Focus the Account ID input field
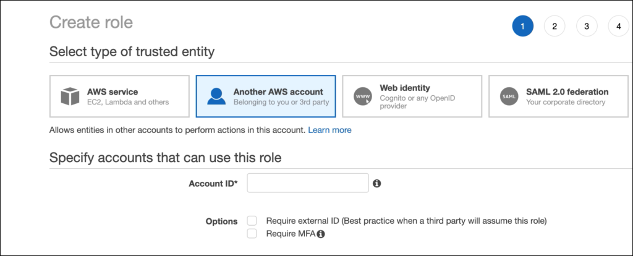The height and width of the screenshot is (256, 633). pos(308,183)
